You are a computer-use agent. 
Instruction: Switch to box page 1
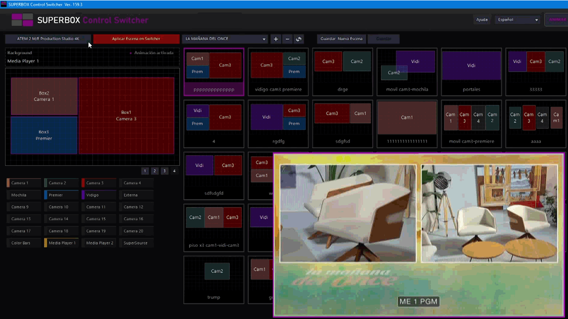click(145, 171)
